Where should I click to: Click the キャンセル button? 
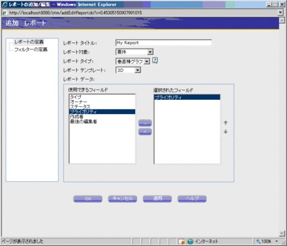122,199
